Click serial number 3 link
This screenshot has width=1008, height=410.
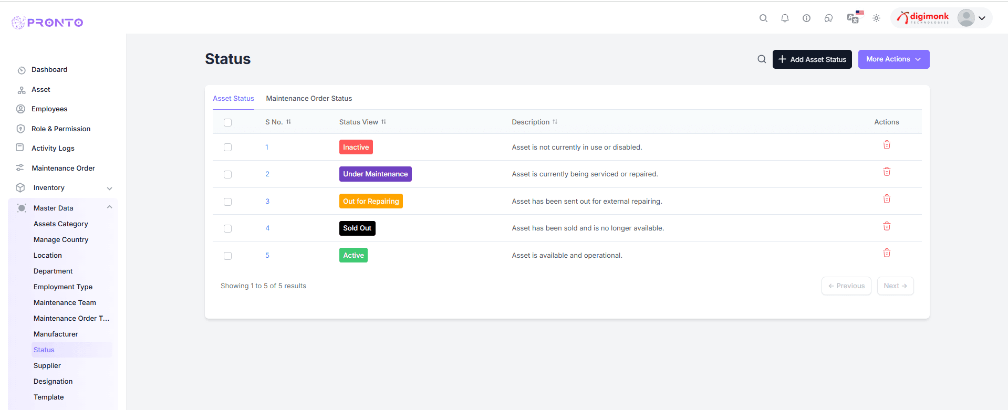coord(267,201)
